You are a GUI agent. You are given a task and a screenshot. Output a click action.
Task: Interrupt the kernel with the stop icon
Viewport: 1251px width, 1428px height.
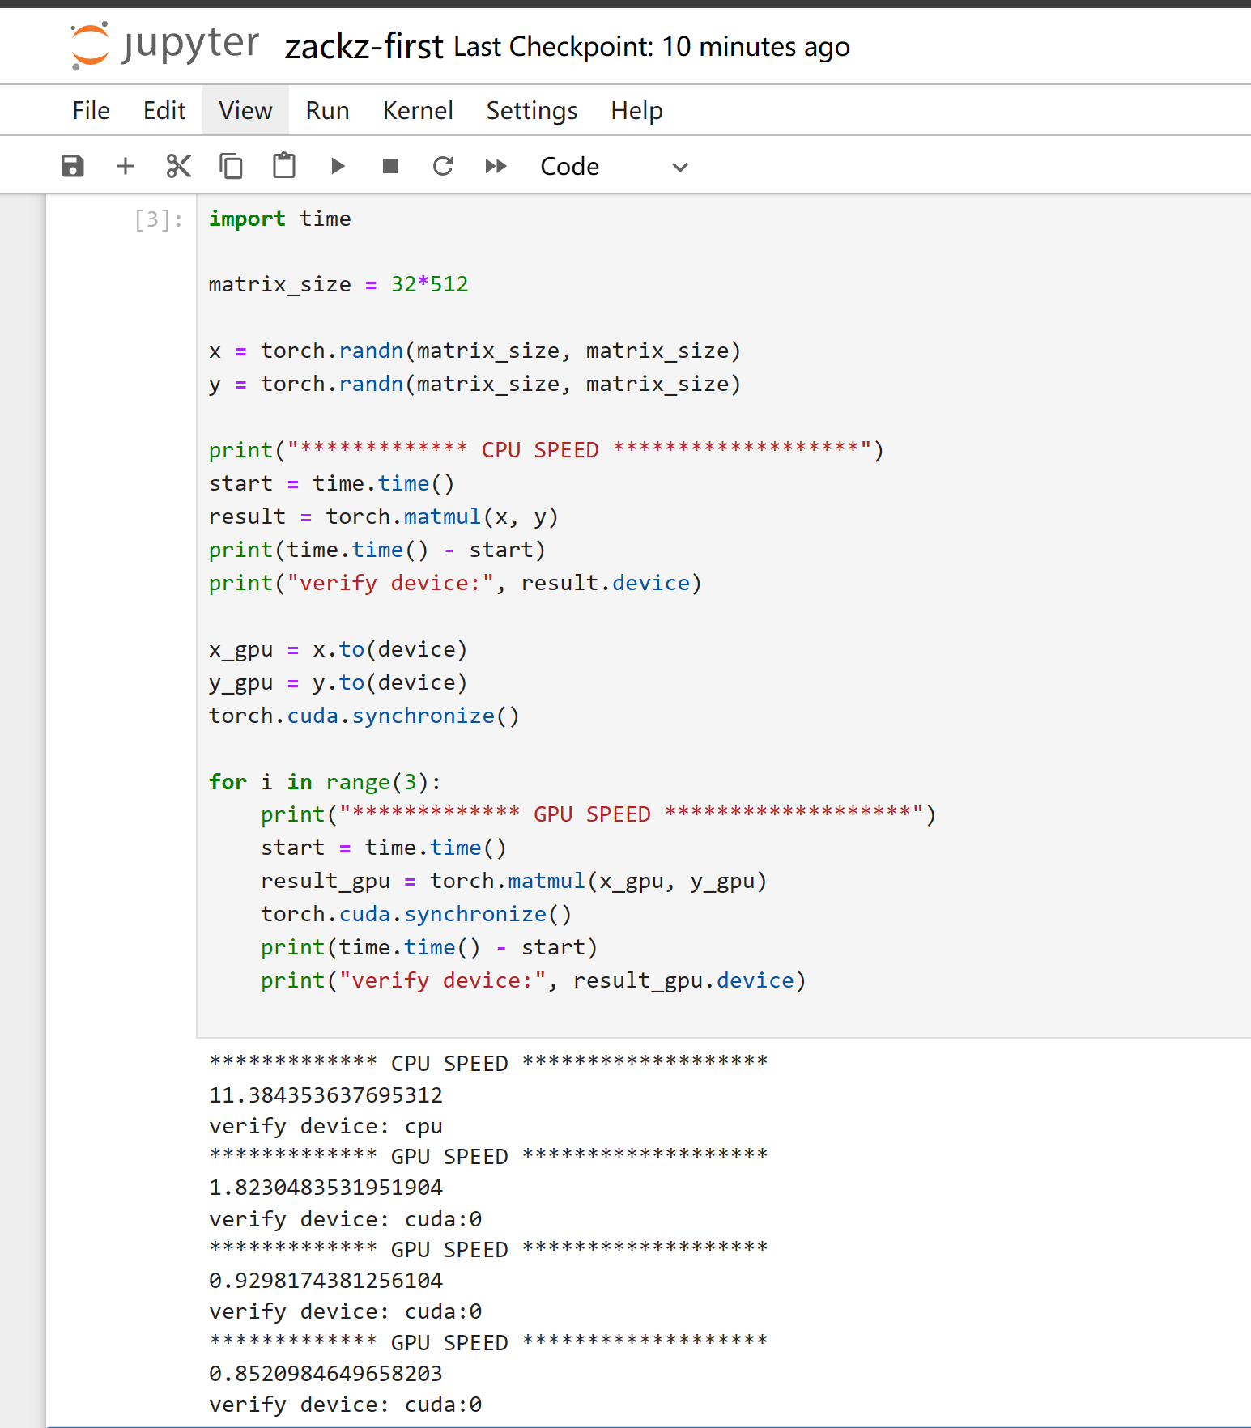(390, 166)
